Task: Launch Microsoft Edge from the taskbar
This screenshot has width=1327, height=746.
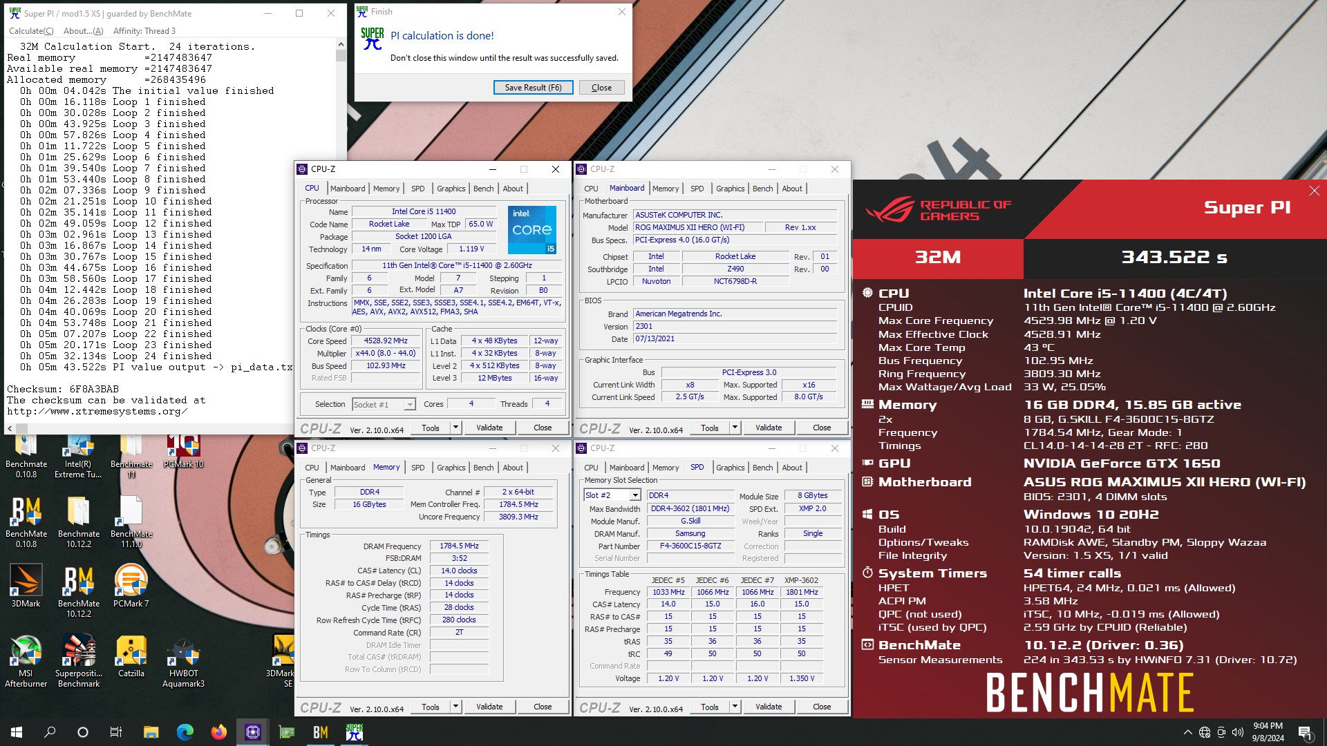Action: click(185, 732)
